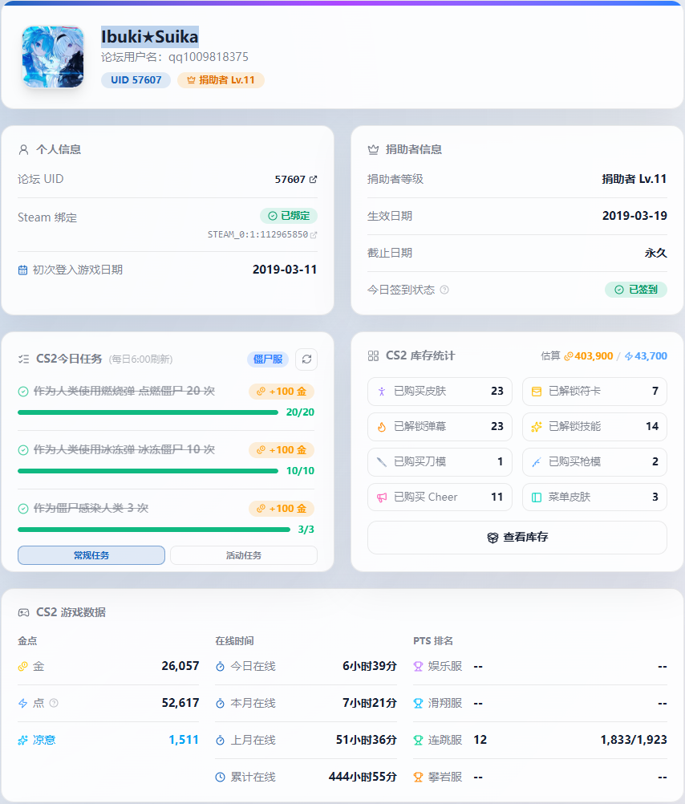Click the person icon next to 个人信息

[x=23, y=150]
